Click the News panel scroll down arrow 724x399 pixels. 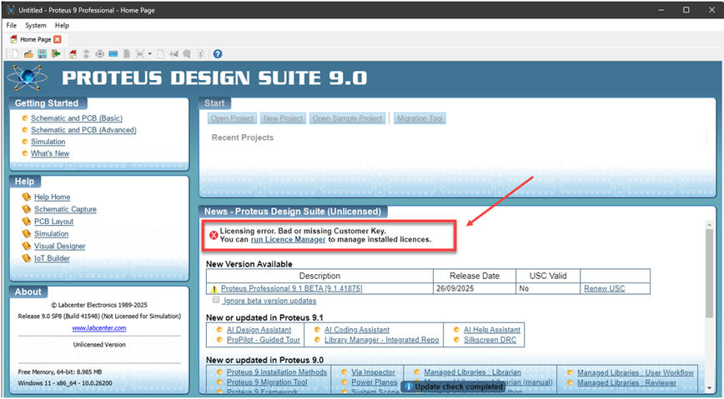pos(709,388)
